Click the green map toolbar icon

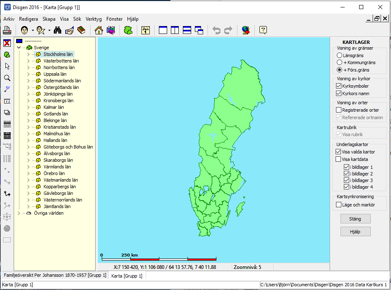click(128, 30)
